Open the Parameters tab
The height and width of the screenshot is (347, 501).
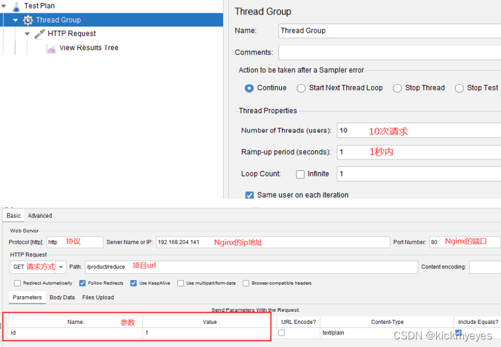tap(27, 297)
